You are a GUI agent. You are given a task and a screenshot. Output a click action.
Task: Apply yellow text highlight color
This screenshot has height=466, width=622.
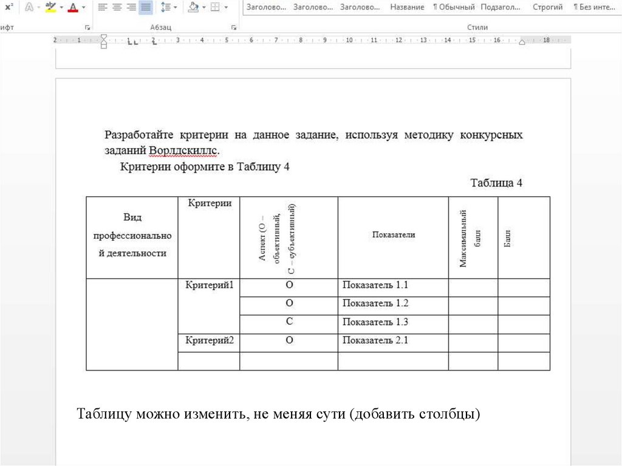(x=50, y=7)
